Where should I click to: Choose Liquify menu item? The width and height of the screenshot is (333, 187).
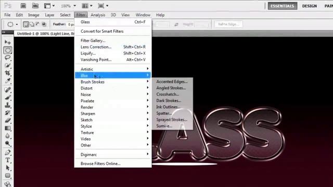coord(113,53)
